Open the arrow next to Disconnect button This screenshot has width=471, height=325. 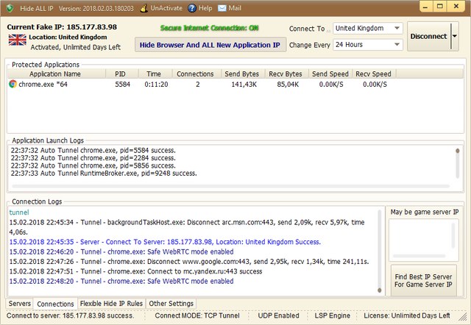click(x=455, y=36)
